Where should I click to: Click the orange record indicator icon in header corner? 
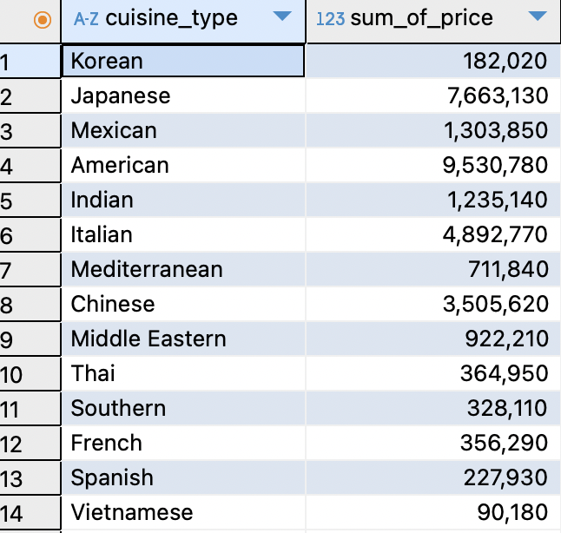(x=43, y=20)
